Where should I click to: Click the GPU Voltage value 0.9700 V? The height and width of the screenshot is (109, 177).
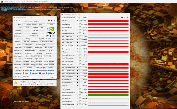click(x=84, y=98)
